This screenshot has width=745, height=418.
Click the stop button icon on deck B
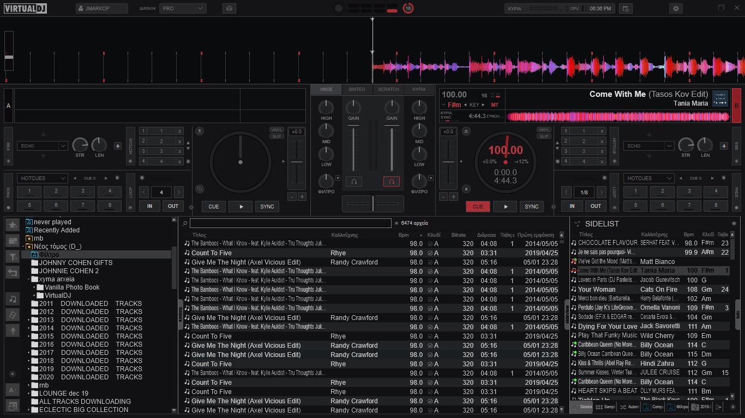pos(466,189)
